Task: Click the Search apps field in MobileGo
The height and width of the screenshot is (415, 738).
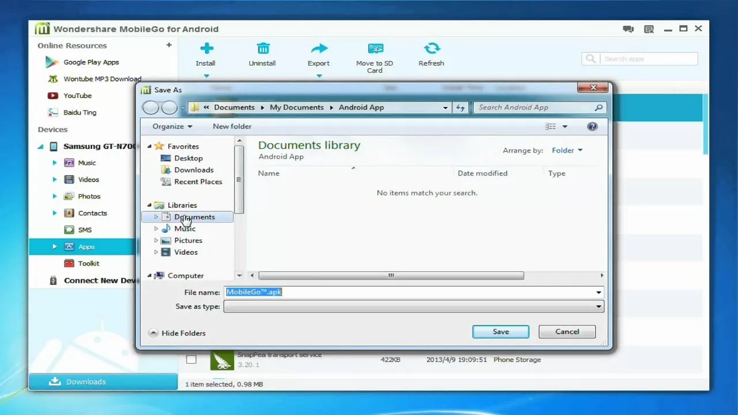Action: coord(640,59)
